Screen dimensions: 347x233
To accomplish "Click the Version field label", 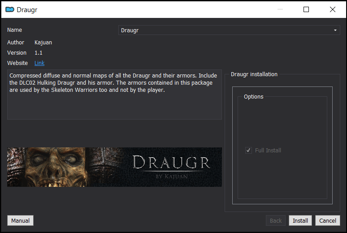I will tap(17, 53).
